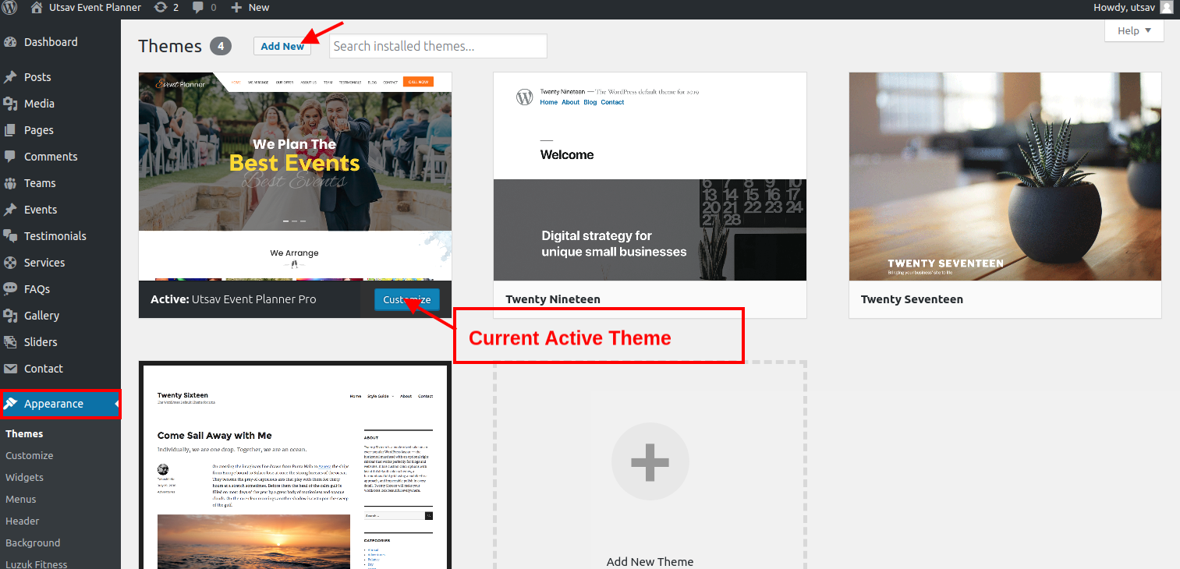Click the collapse arrow on Appearance item

117,404
